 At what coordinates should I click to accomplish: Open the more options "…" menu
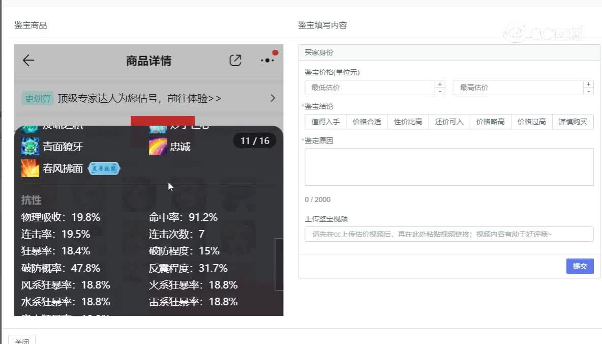(266, 60)
